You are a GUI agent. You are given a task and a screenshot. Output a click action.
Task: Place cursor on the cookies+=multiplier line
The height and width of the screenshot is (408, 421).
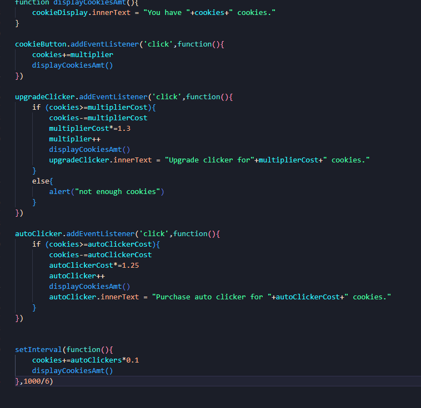(x=72, y=54)
